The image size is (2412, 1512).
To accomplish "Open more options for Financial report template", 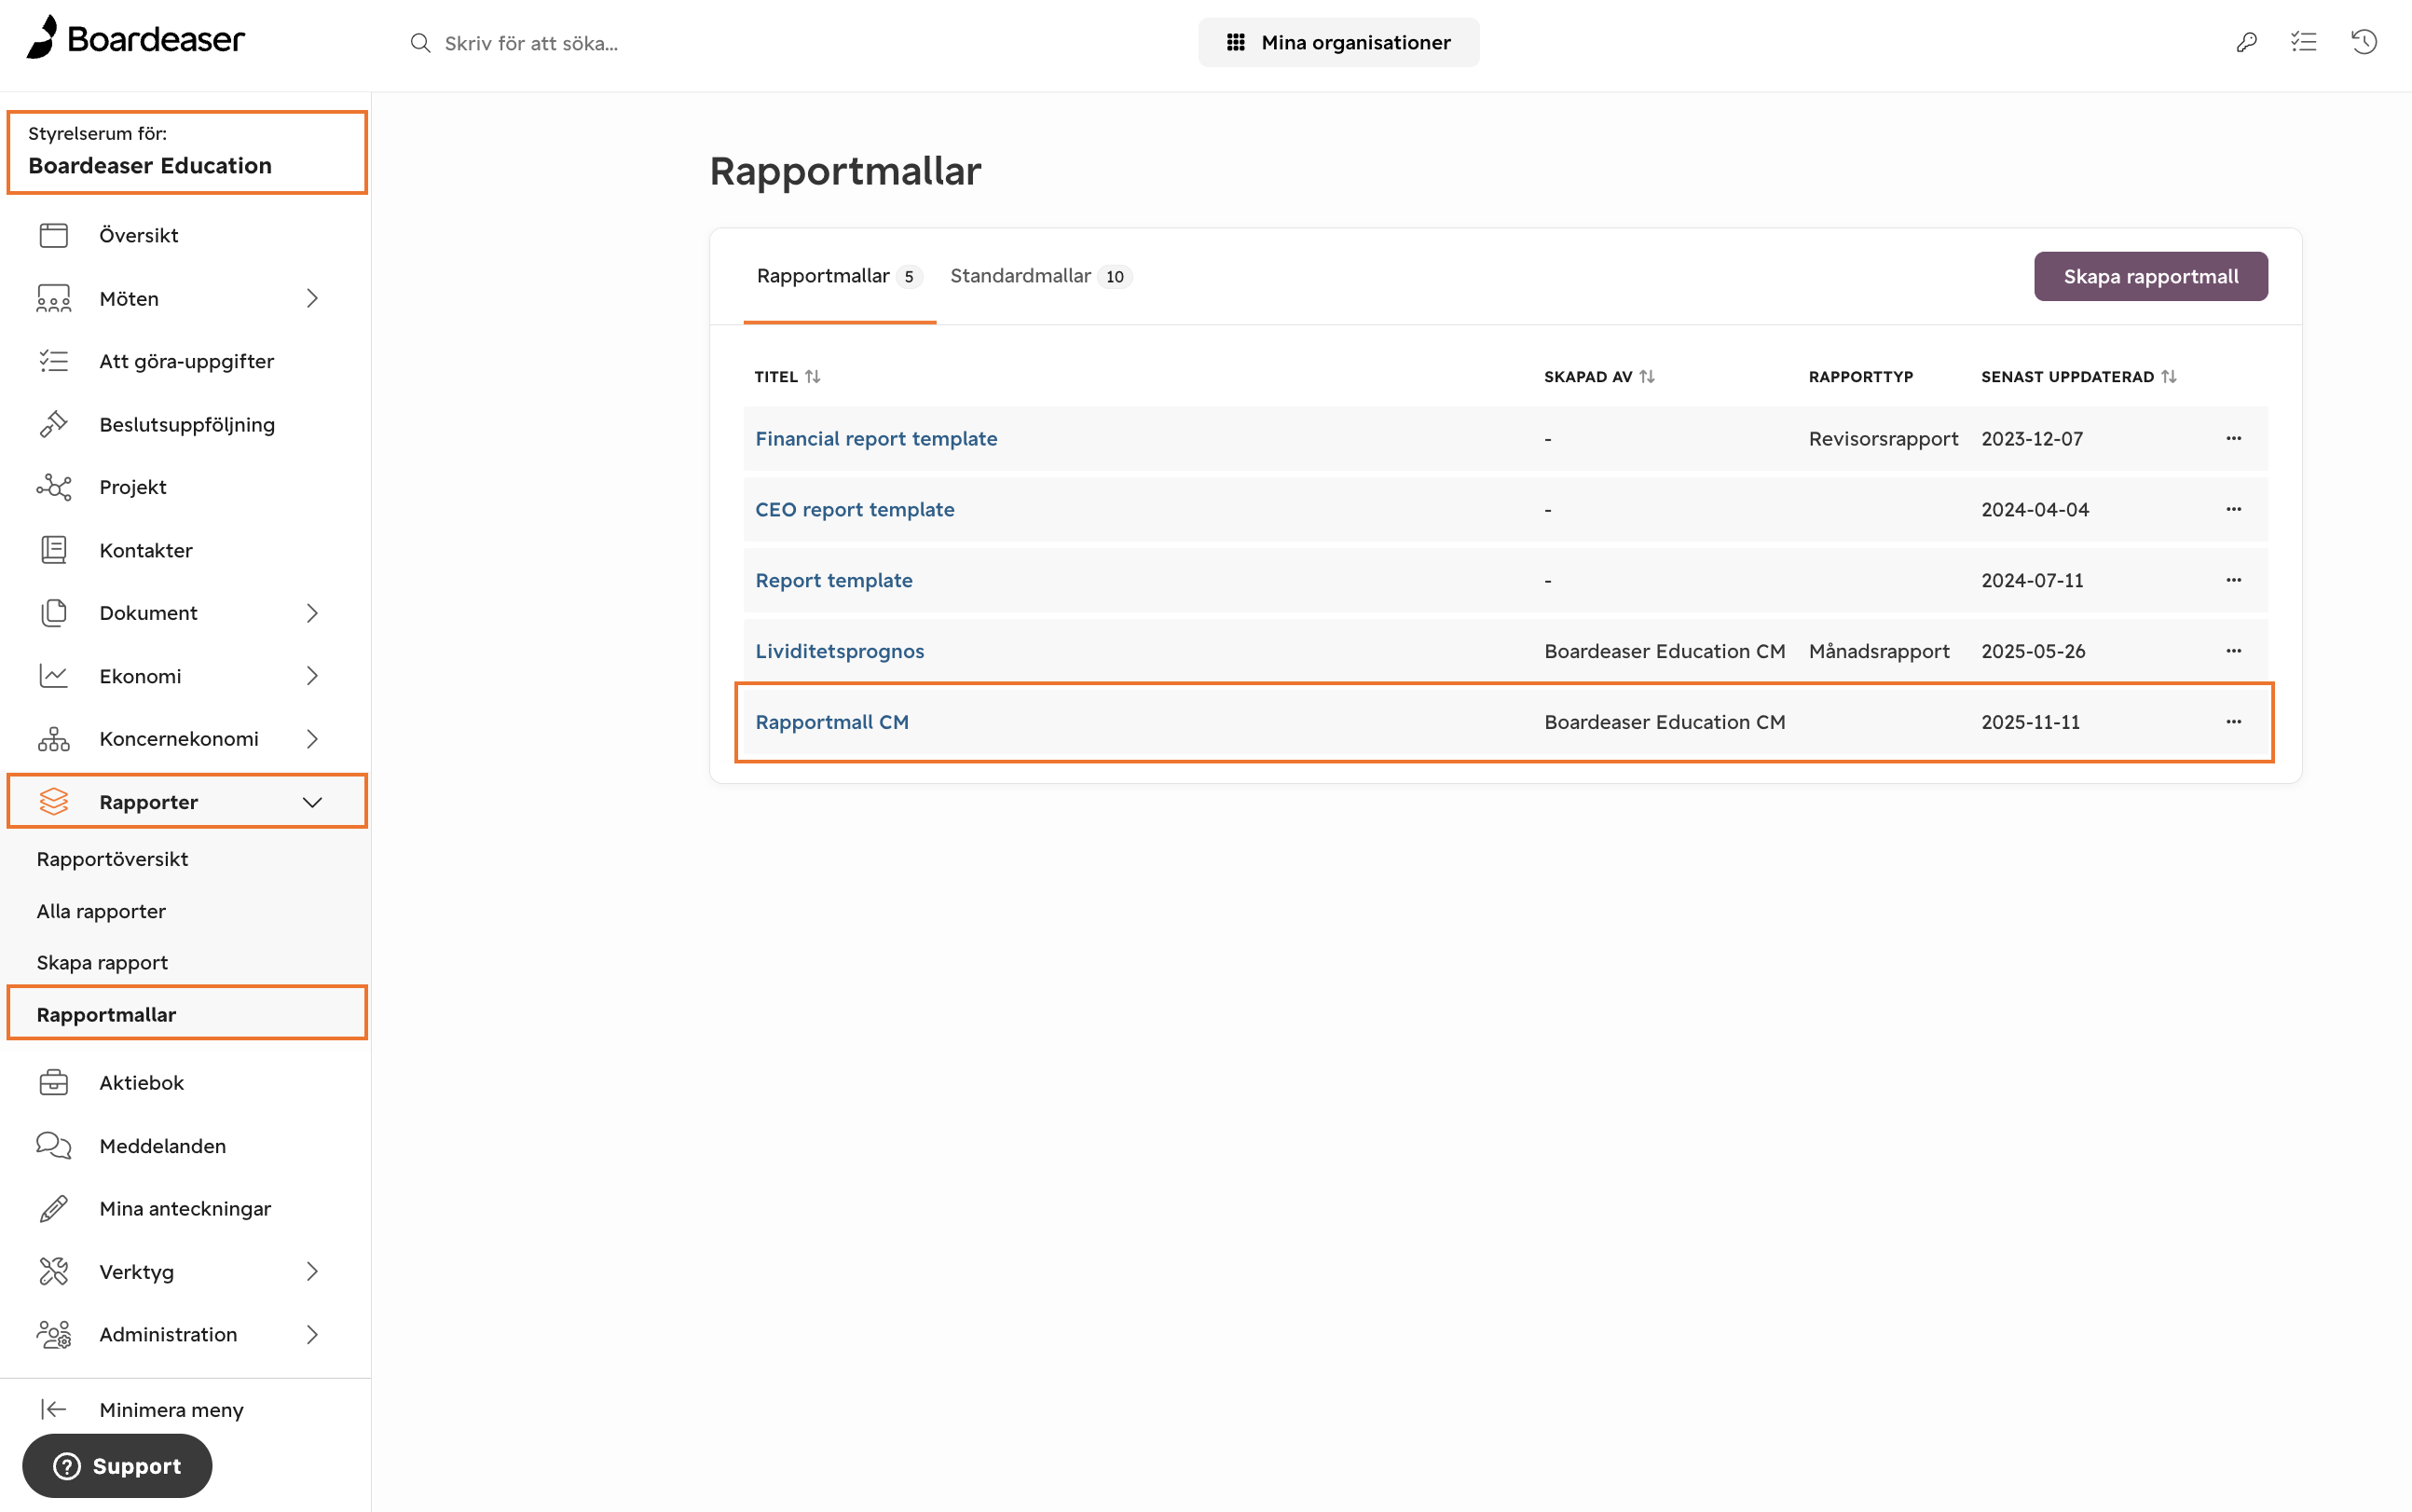I will coord(2234,439).
